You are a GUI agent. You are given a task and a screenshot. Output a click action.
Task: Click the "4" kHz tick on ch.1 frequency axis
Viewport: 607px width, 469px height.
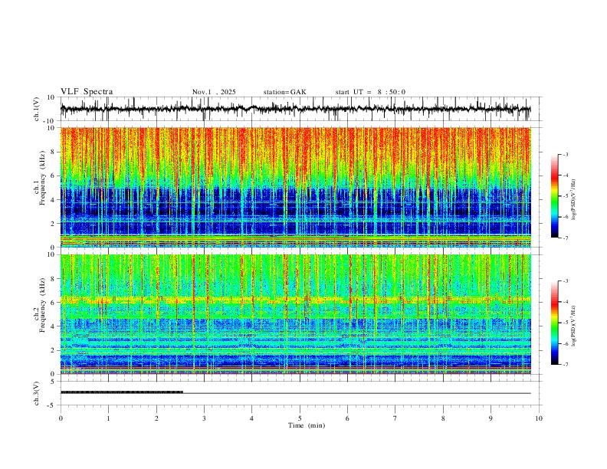(54, 200)
